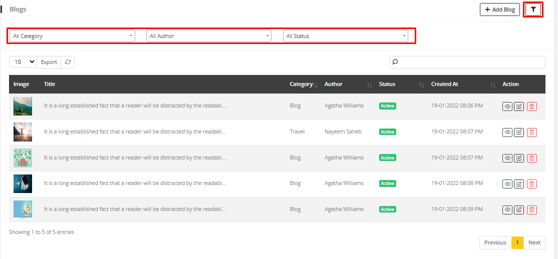Screen dimensions: 558x259
Task: Click the filter funnel icon
Action: point(533,9)
